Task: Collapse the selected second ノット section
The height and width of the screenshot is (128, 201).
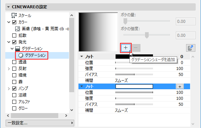Action: point(82,86)
